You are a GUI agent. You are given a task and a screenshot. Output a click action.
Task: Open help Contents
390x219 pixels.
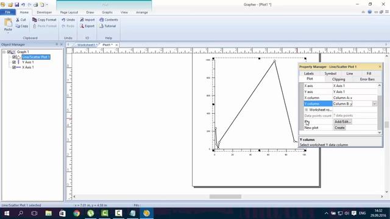tap(108, 19)
